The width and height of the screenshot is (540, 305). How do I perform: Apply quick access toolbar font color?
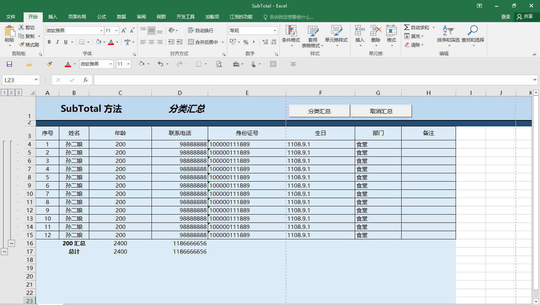68,64
